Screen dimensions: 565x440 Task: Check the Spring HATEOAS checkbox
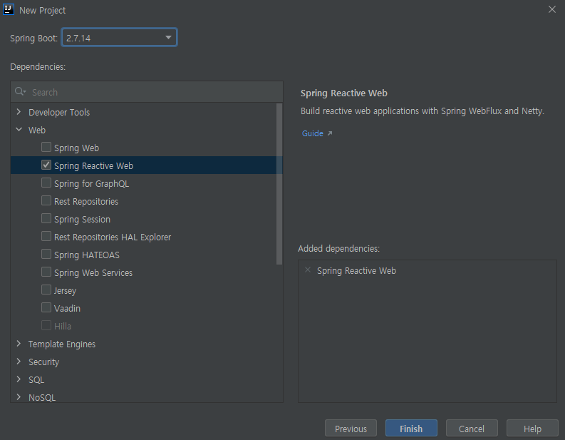pos(46,255)
